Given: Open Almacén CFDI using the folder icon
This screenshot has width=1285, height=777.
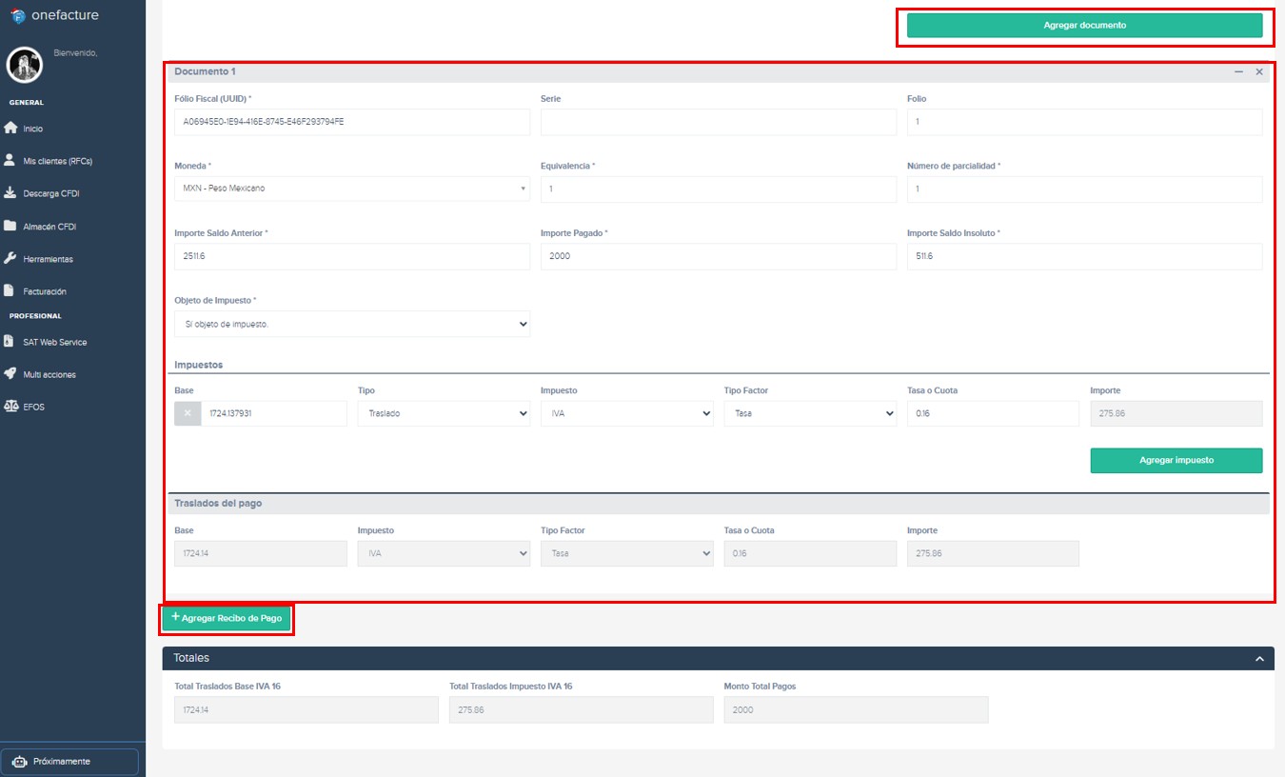Looking at the screenshot, I should [11, 226].
